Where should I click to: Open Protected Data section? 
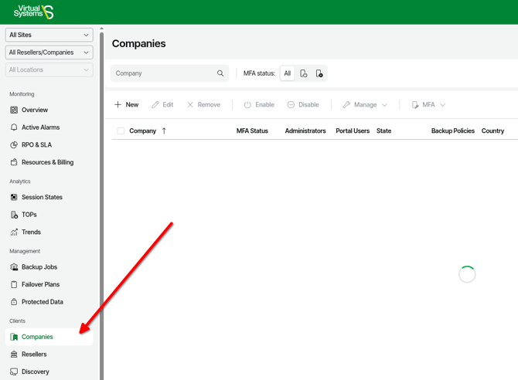coord(42,302)
